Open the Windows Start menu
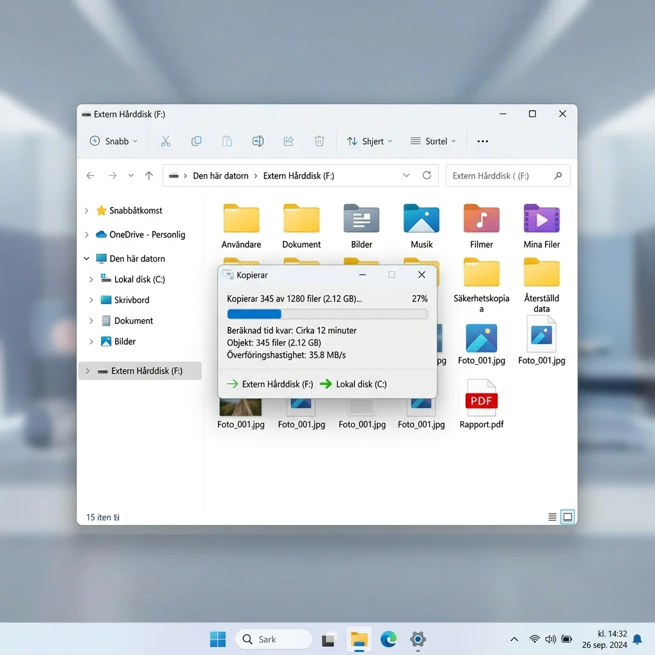The height and width of the screenshot is (655, 655). 217,639
